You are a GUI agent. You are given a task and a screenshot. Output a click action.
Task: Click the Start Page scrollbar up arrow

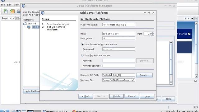196,23
